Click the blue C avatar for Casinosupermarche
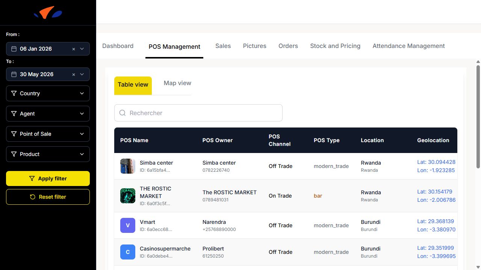Viewport: 481px width, 270px height. point(128,252)
